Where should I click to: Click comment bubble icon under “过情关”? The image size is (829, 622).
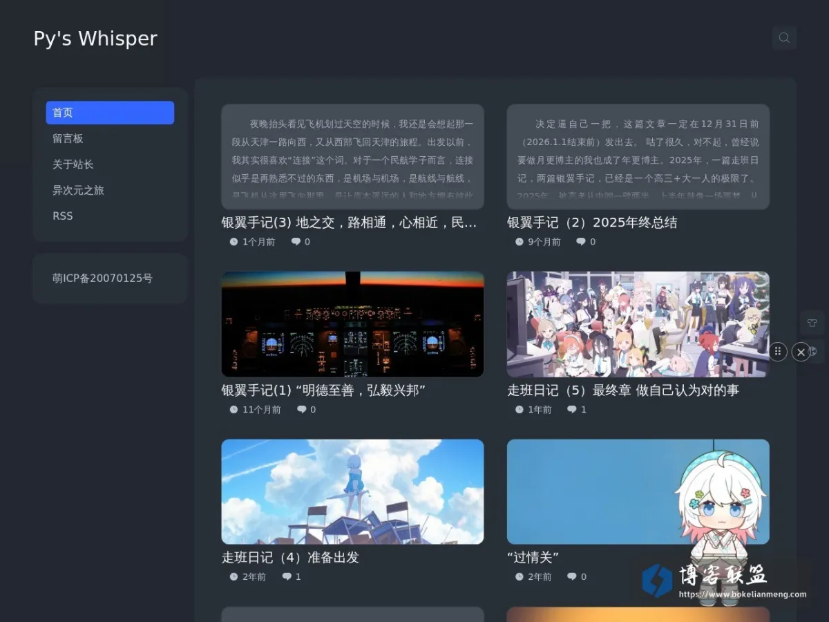point(572,576)
